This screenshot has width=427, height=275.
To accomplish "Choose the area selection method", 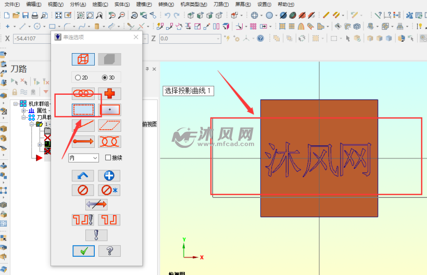I will tap(109, 110).
